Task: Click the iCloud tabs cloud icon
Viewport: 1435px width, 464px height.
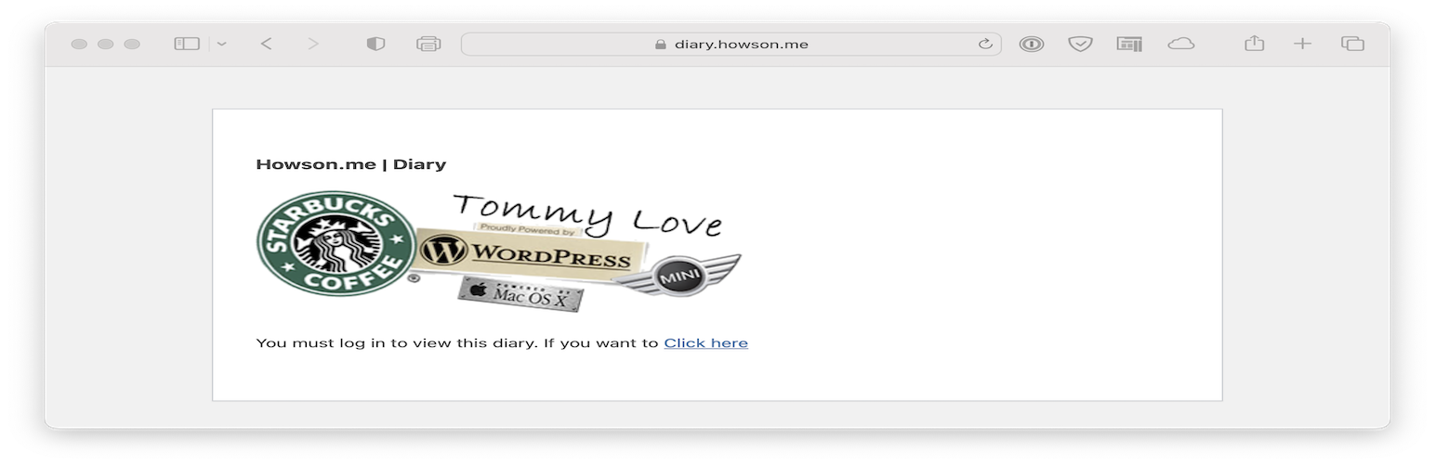Action: (1180, 44)
